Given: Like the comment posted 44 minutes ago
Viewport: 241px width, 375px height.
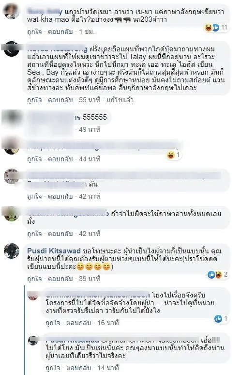Looking at the screenshot, I should point(34,159).
